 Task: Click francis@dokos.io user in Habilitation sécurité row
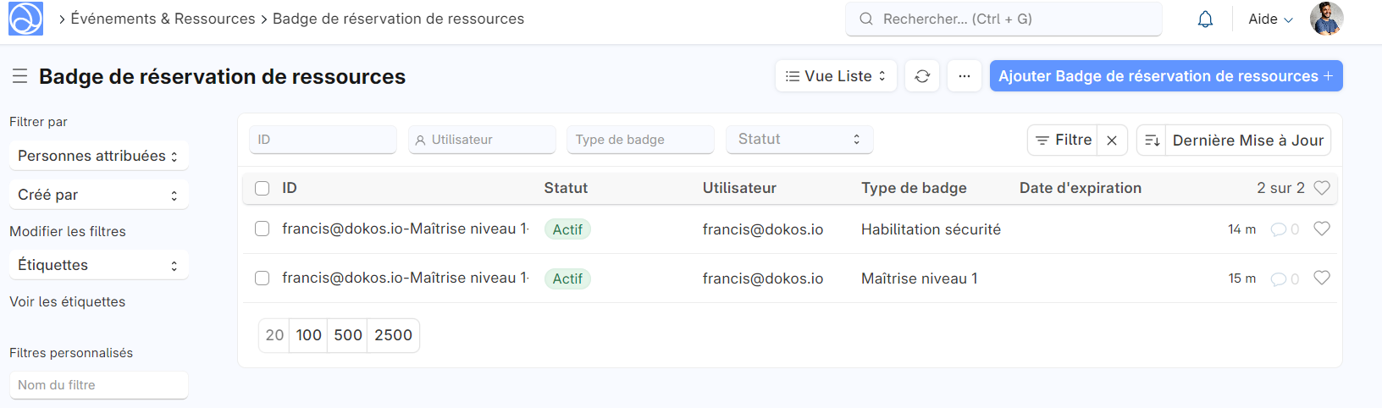pos(763,229)
